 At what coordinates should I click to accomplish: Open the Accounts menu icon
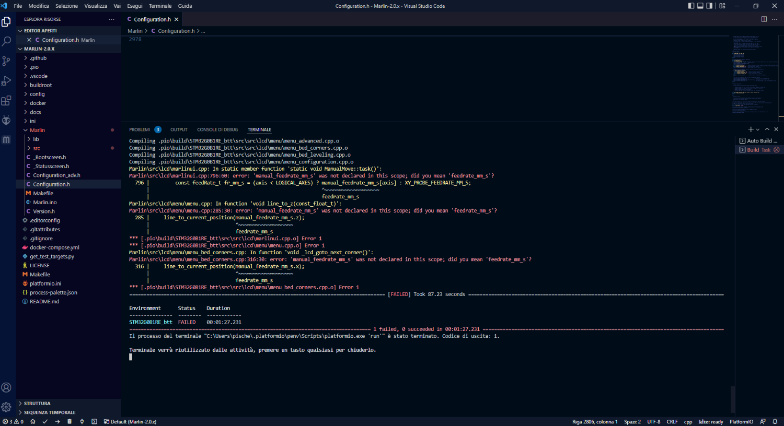pos(6,387)
